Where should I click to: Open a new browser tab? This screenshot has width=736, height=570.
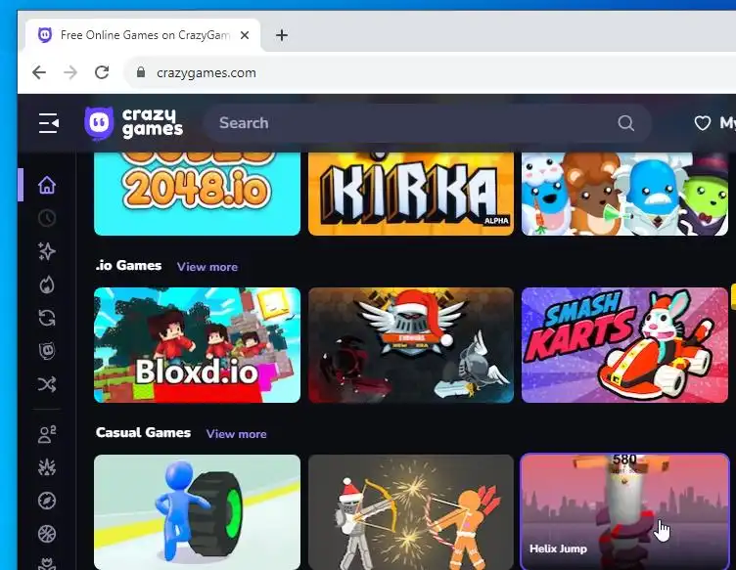pyautogui.click(x=282, y=35)
